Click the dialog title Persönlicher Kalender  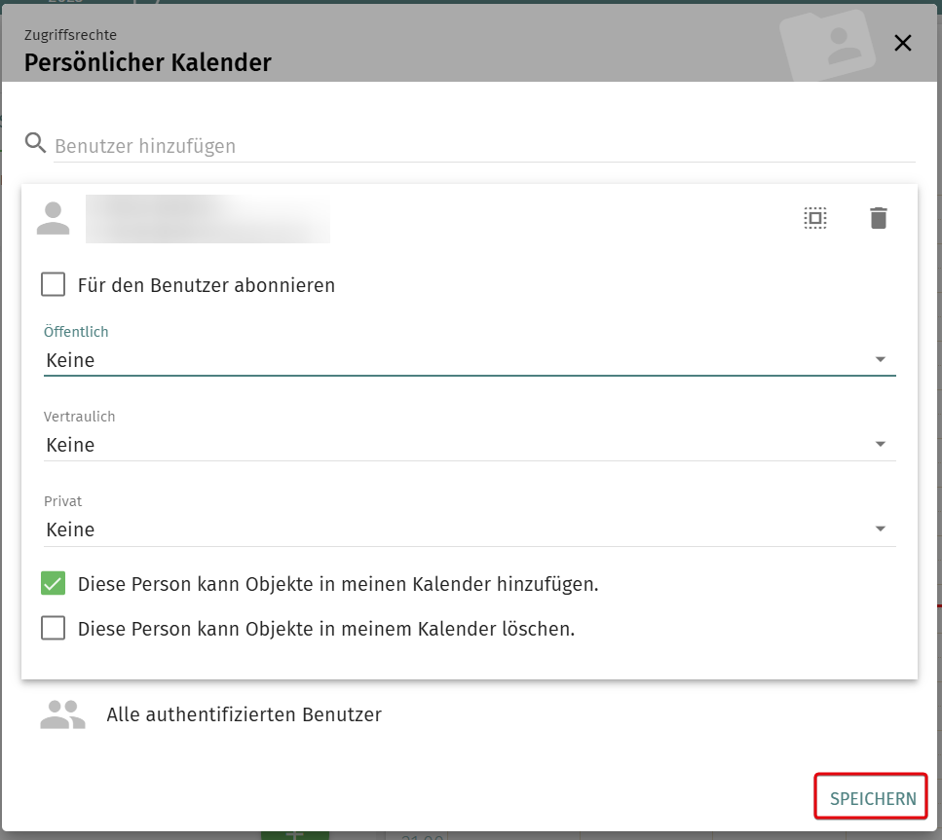pos(149,62)
